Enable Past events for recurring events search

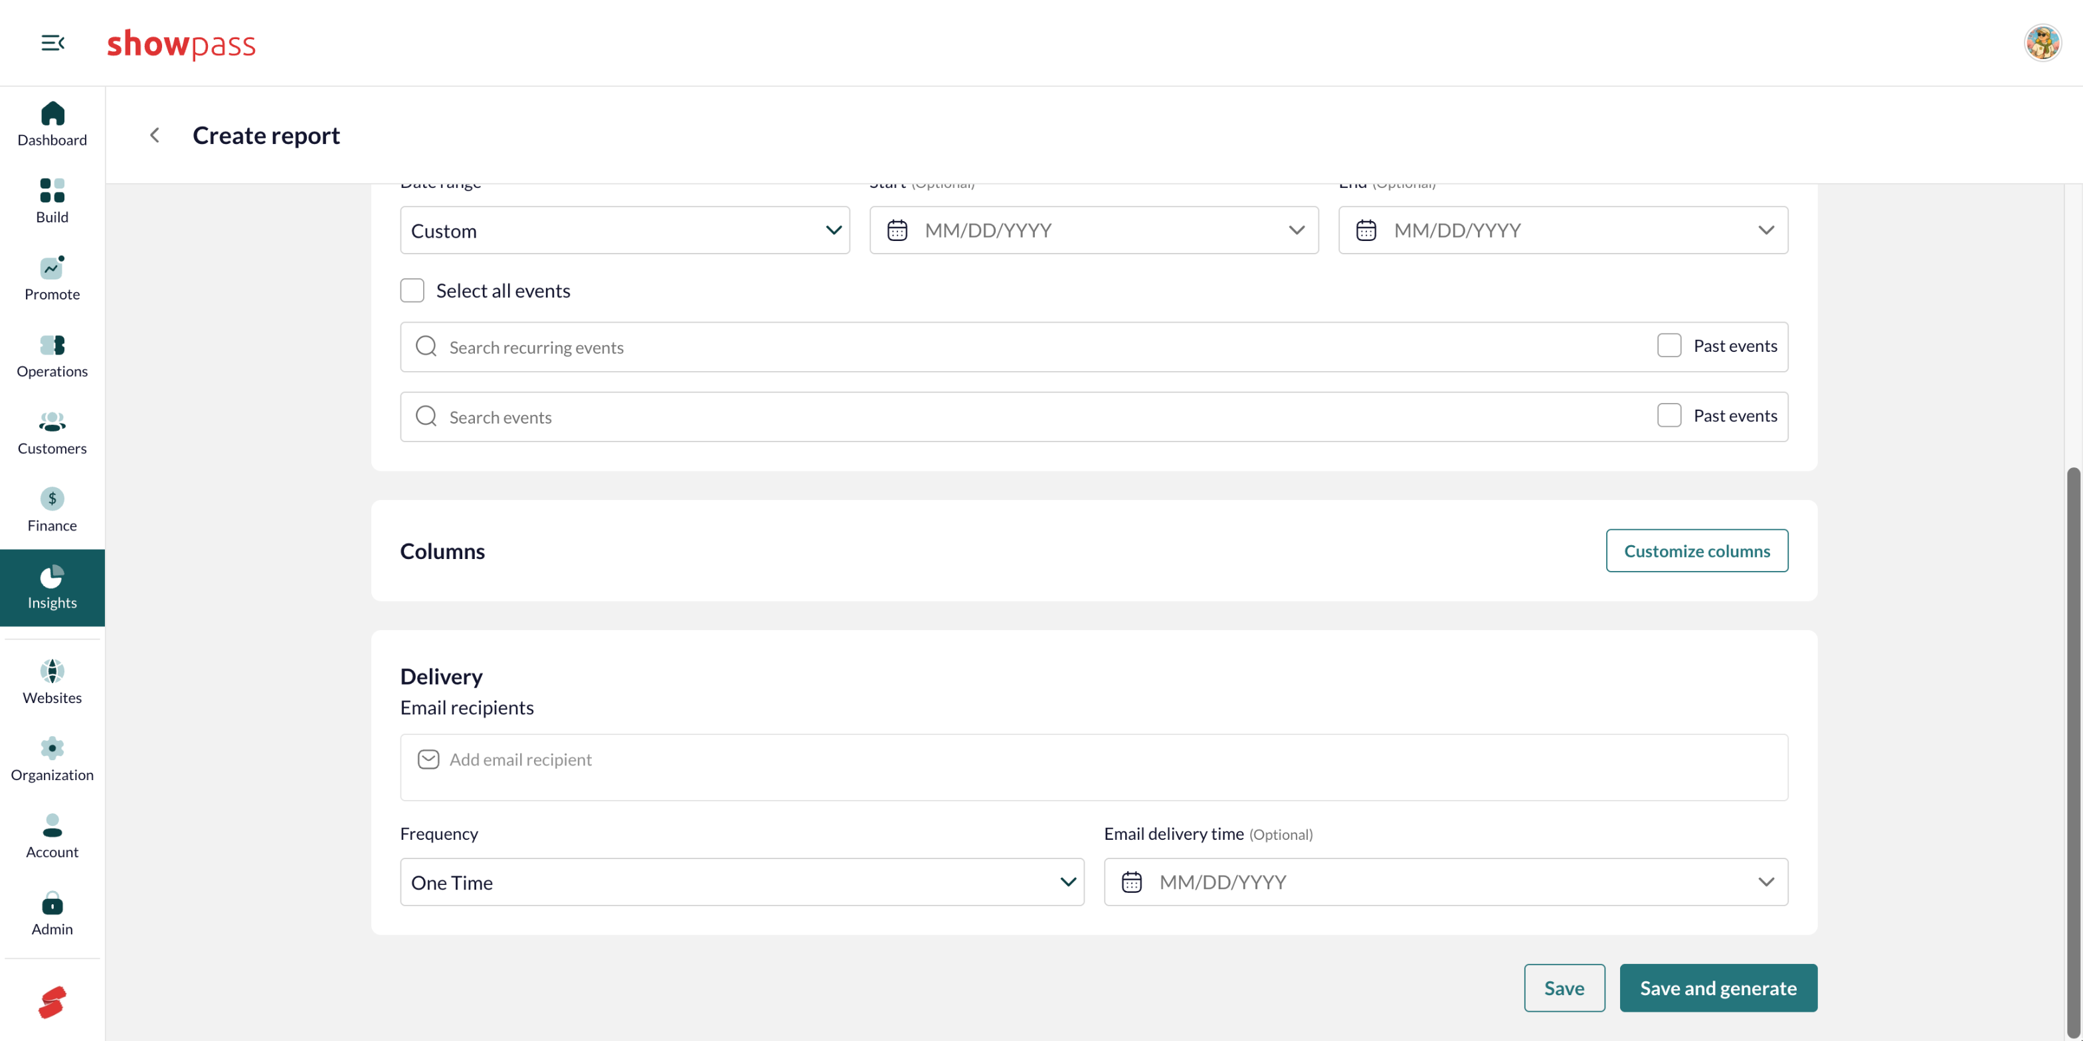point(1669,346)
